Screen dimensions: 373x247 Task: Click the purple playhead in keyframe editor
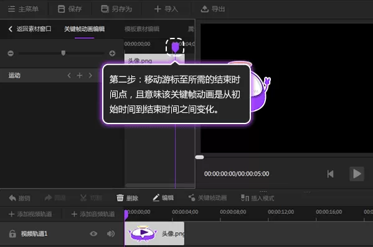[175, 47]
